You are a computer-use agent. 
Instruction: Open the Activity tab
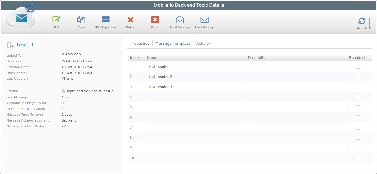(x=203, y=43)
